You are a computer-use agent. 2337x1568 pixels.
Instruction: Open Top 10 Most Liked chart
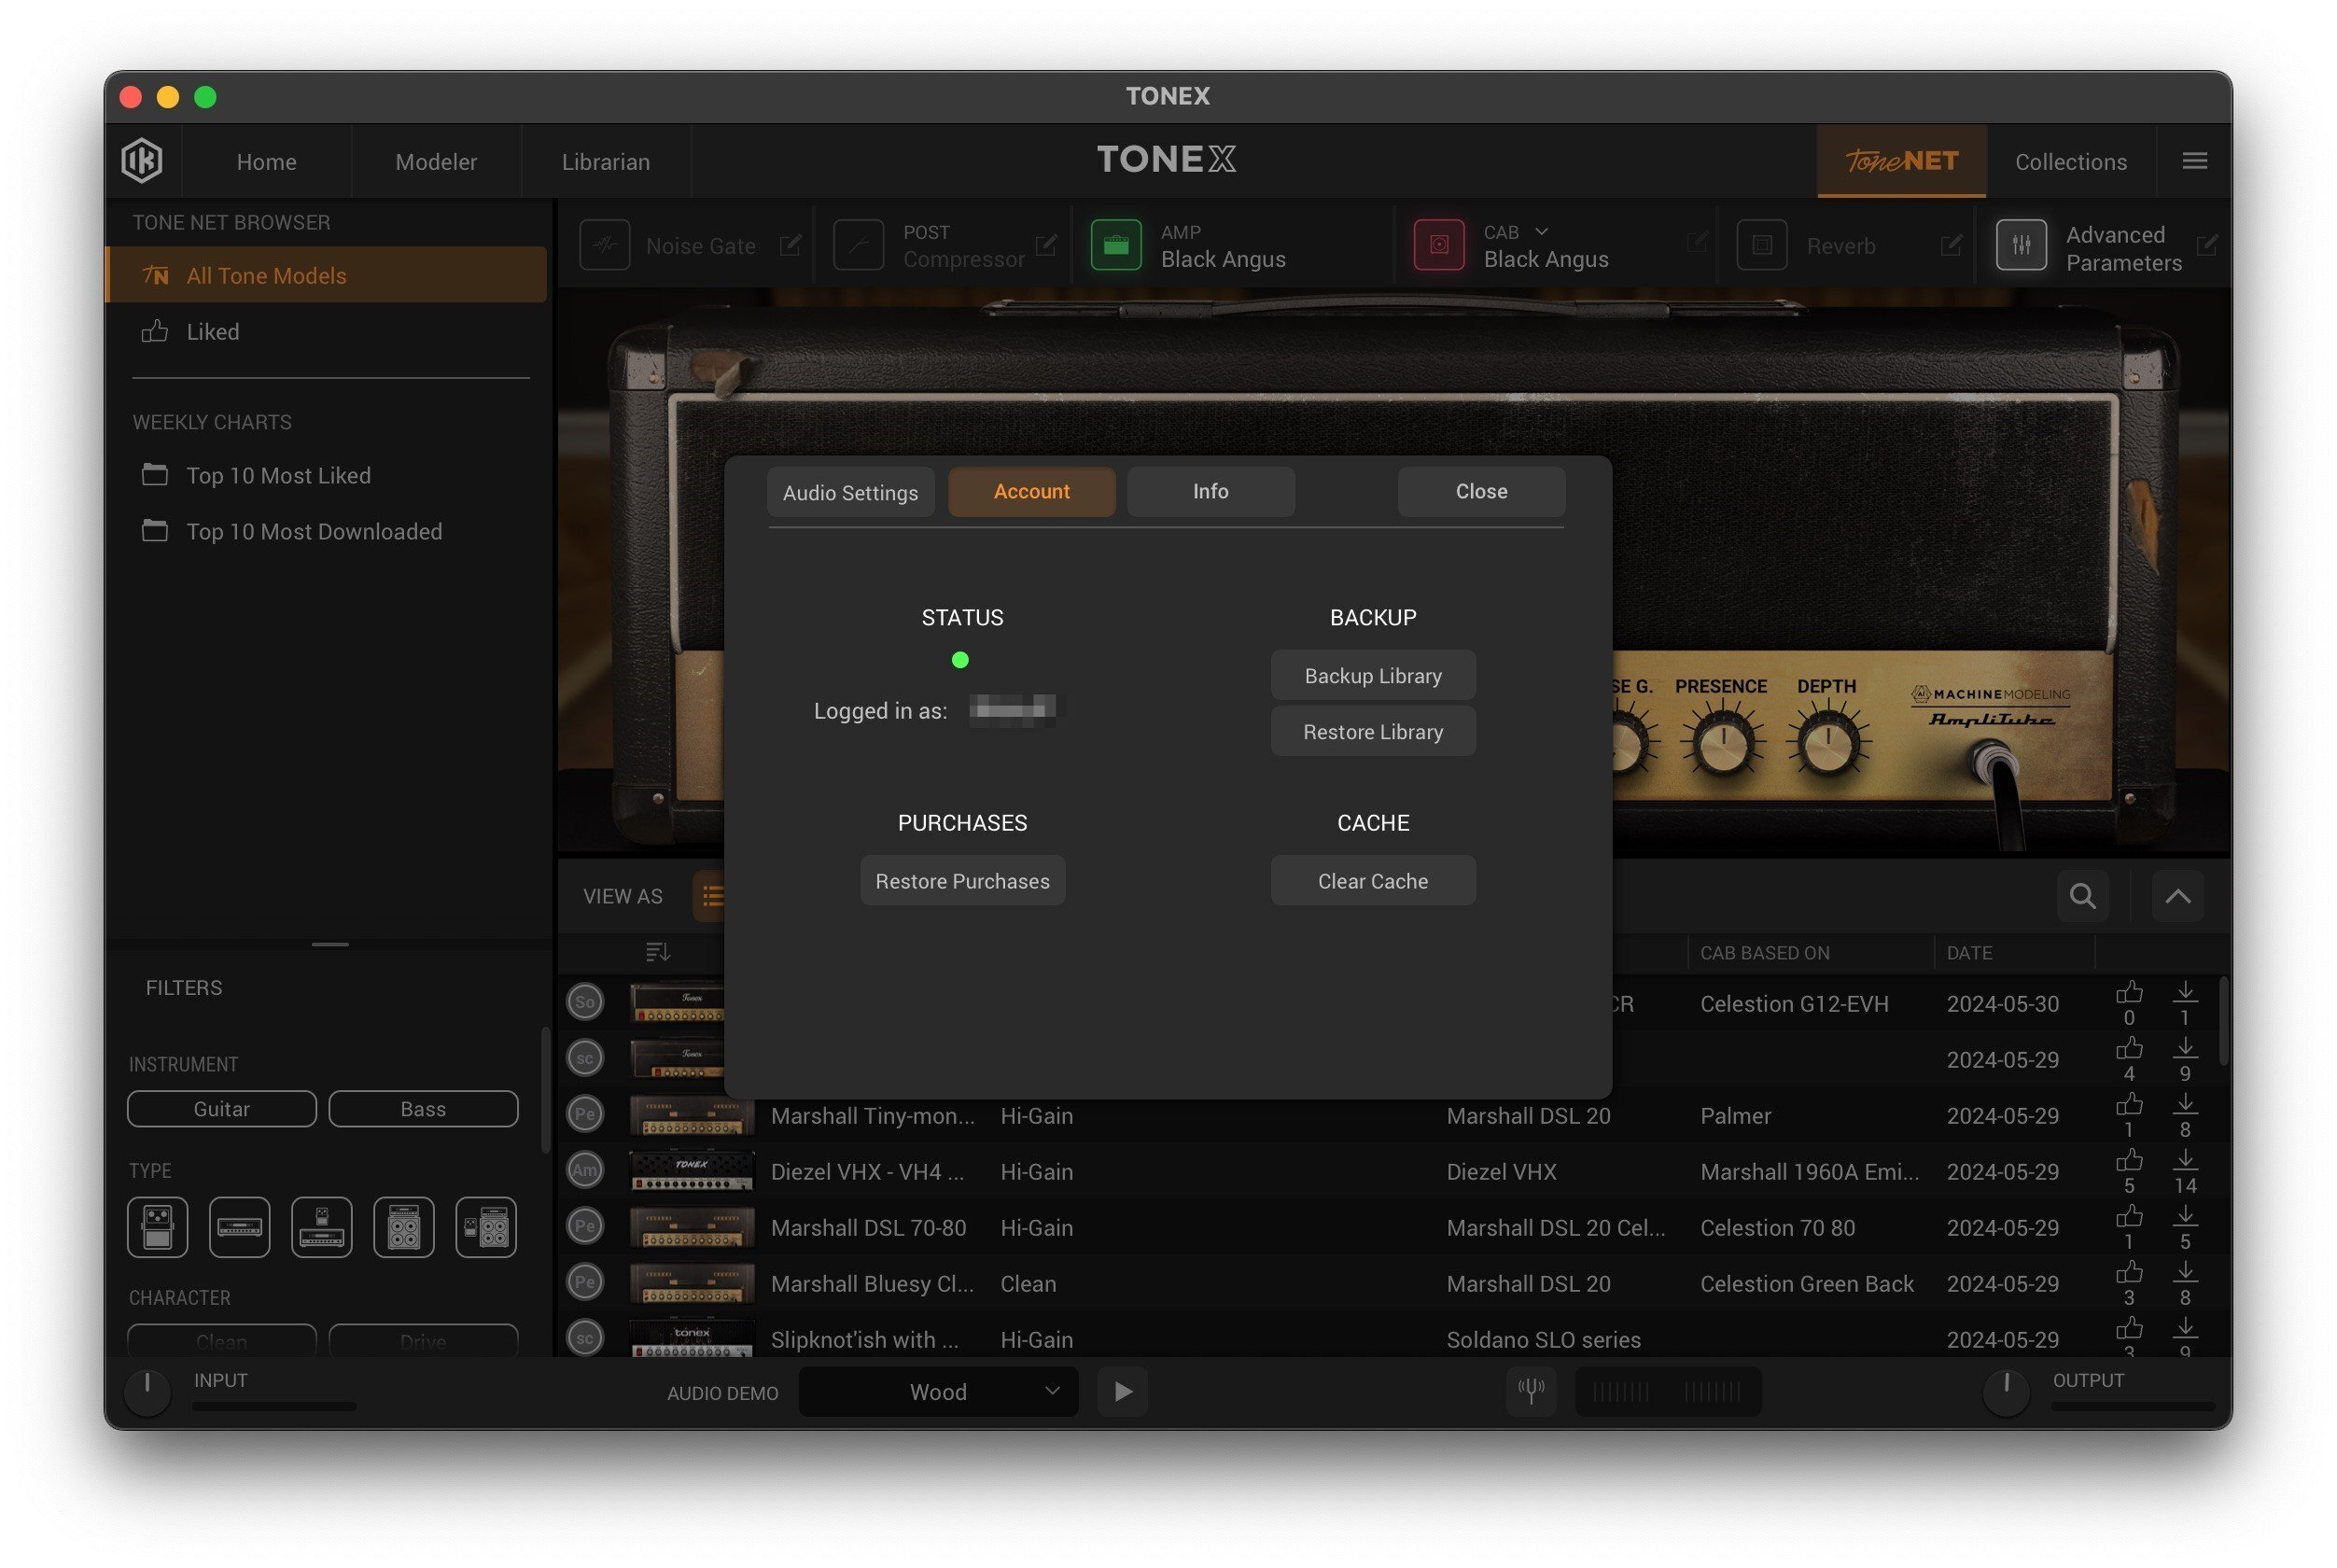(278, 475)
